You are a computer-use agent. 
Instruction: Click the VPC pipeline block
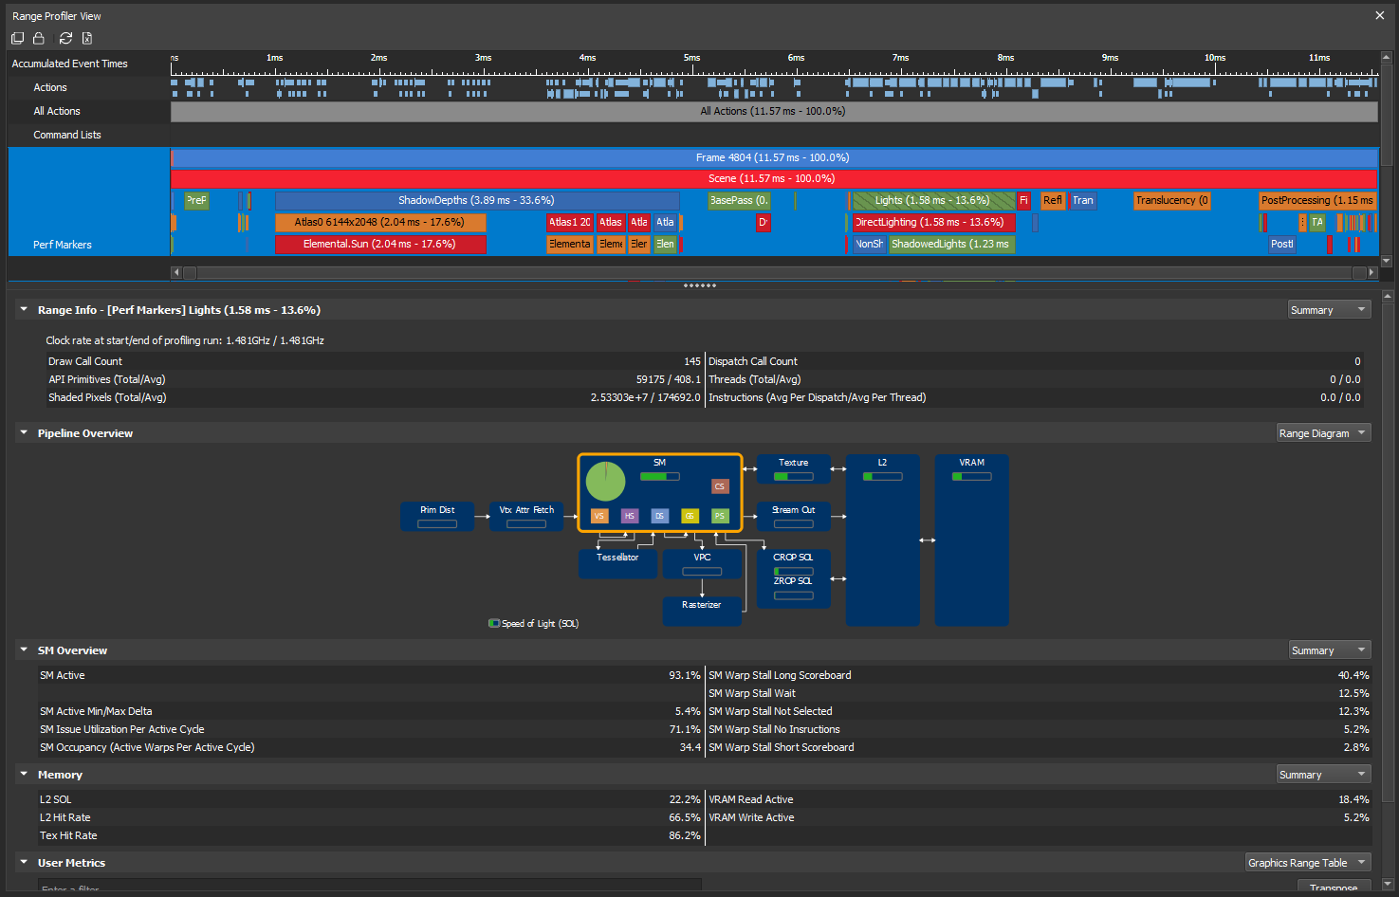point(702,564)
